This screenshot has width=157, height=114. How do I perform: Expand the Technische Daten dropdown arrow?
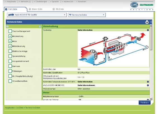[x=103, y=15]
